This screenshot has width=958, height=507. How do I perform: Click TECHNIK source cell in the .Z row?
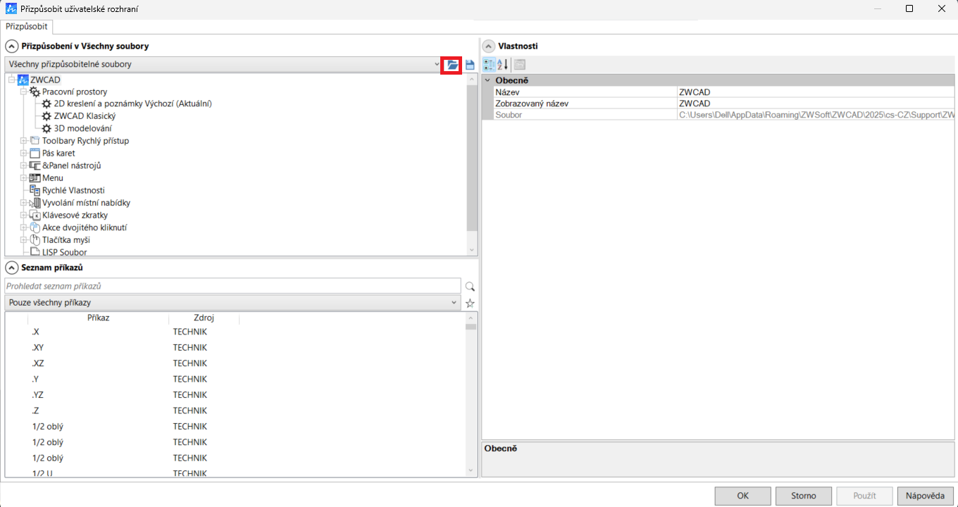click(x=190, y=411)
